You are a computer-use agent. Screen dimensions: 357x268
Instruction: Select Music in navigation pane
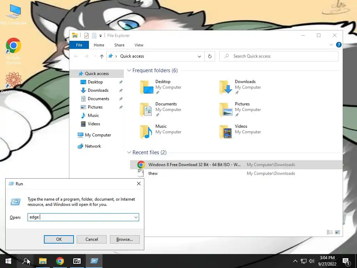tap(93, 116)
